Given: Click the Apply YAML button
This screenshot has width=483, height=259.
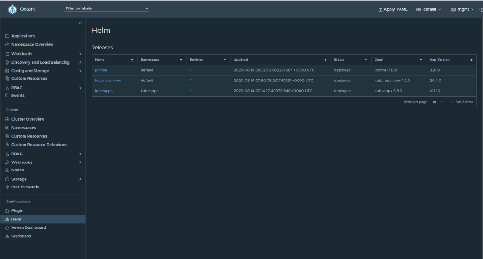Looking at the screenshot, I should 392,9.
